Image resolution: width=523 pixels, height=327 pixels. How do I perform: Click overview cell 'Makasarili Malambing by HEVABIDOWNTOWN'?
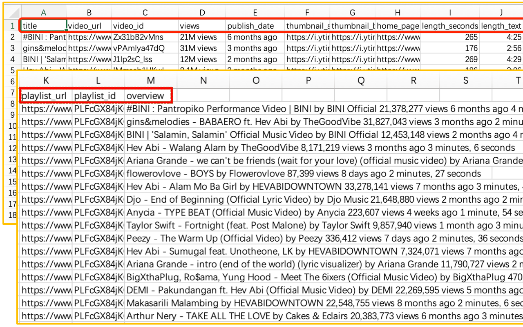tap(324, 303)
